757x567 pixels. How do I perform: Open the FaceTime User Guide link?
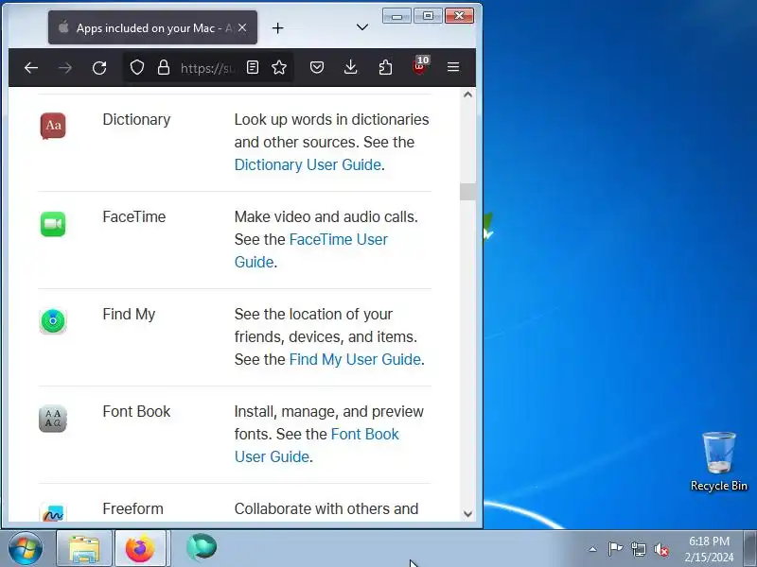tap(311, 250)
